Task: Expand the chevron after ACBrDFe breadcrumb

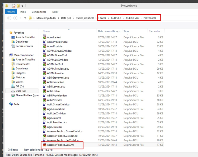Action: pos(123,18)
